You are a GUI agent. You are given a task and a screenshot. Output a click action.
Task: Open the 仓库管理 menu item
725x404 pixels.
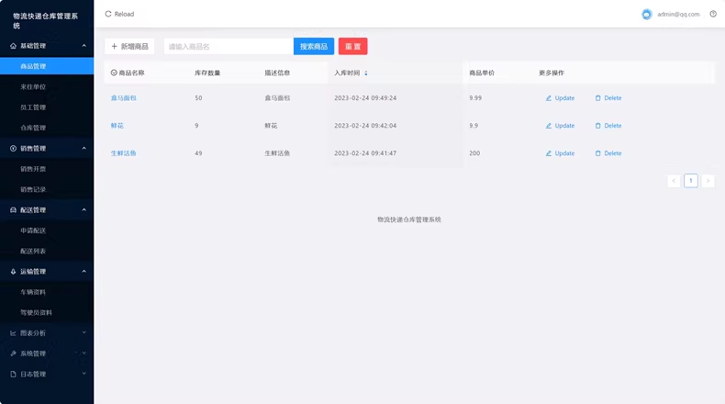pos(47,128)
